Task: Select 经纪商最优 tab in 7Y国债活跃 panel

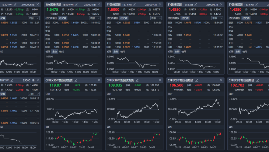Action: click(x=112, y=18)
